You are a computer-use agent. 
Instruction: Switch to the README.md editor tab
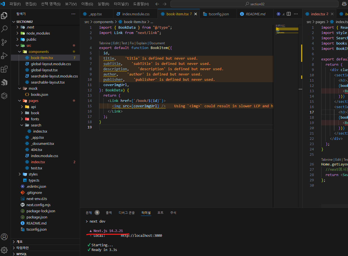[255, 14]
